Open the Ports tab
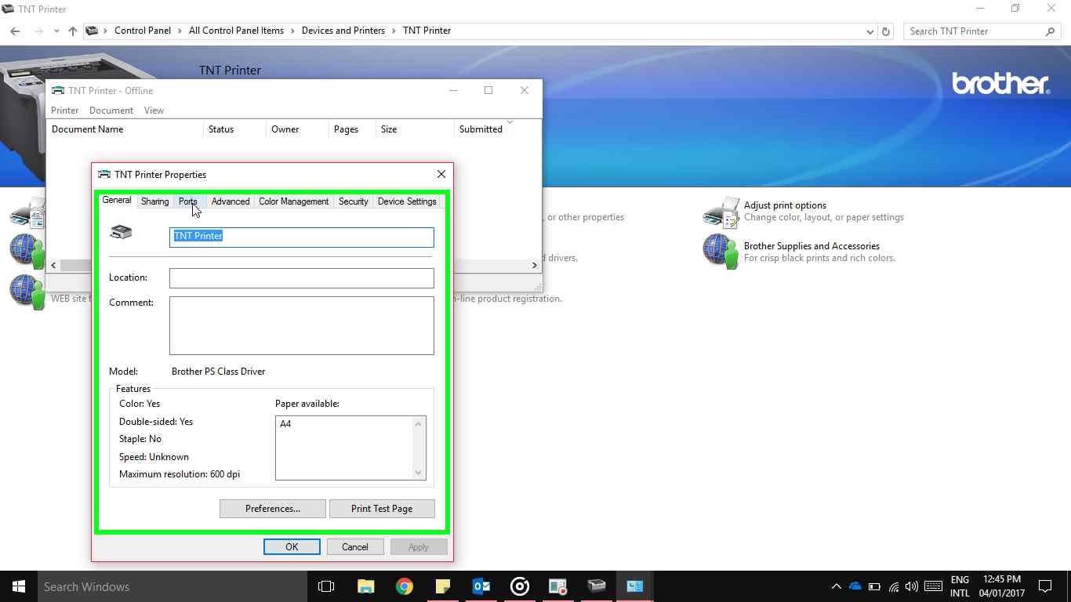 click(x=187, y=201)
